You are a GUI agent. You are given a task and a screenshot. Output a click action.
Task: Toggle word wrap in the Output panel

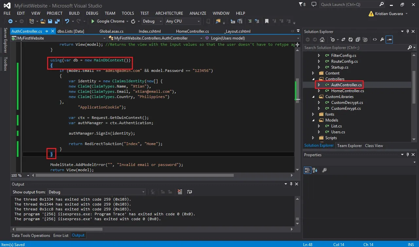coord(190,192)
